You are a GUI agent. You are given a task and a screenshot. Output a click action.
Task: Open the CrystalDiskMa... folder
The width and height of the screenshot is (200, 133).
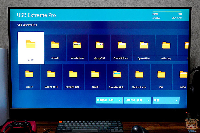coord(122,48)
